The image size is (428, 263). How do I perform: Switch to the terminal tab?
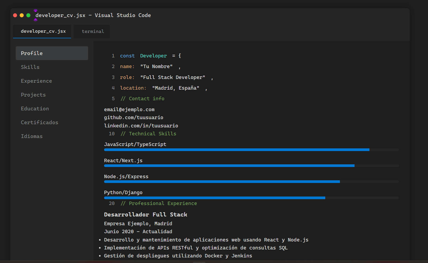[x=92, y=31]
